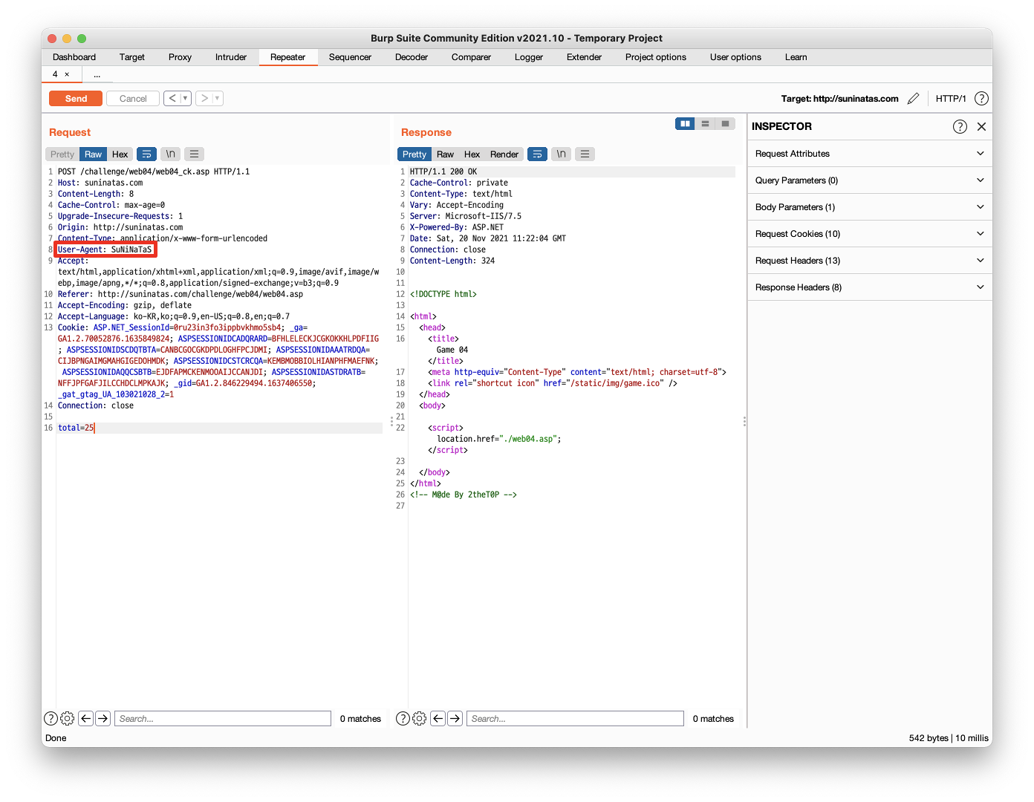
Task: Open the Sequencer tab
Action: (x=350, y=57)
